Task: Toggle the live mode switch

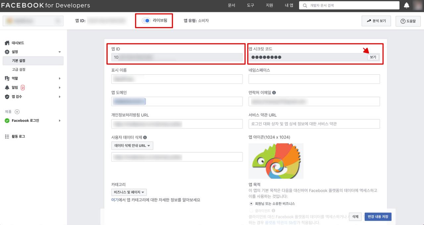Action: [146, 21]
